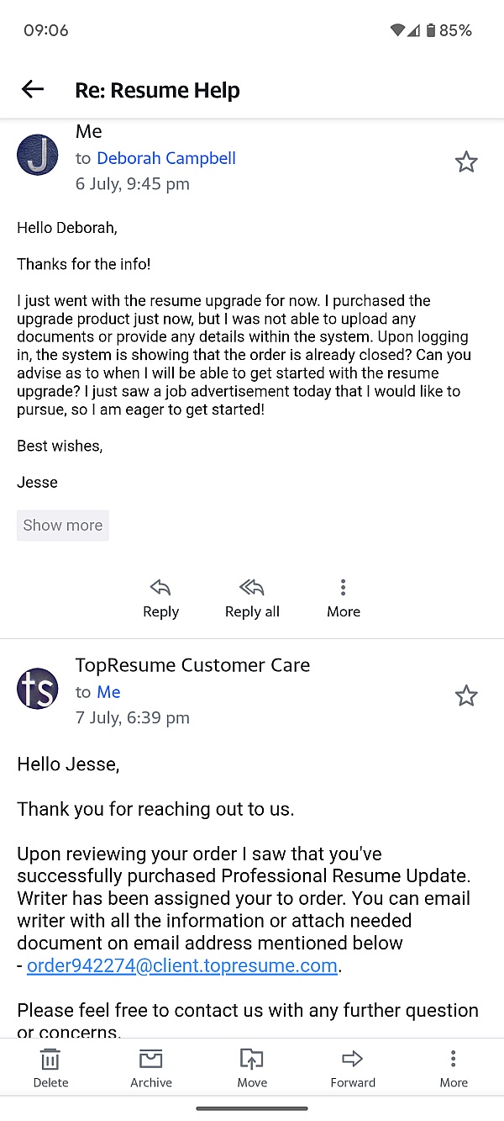Tap the battery status icon
This screenshot has width=504, height=1121.
pos(431,30)
